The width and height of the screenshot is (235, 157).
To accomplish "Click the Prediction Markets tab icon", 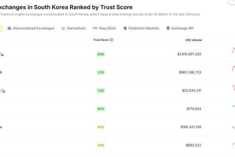I will tap(125, 28).
